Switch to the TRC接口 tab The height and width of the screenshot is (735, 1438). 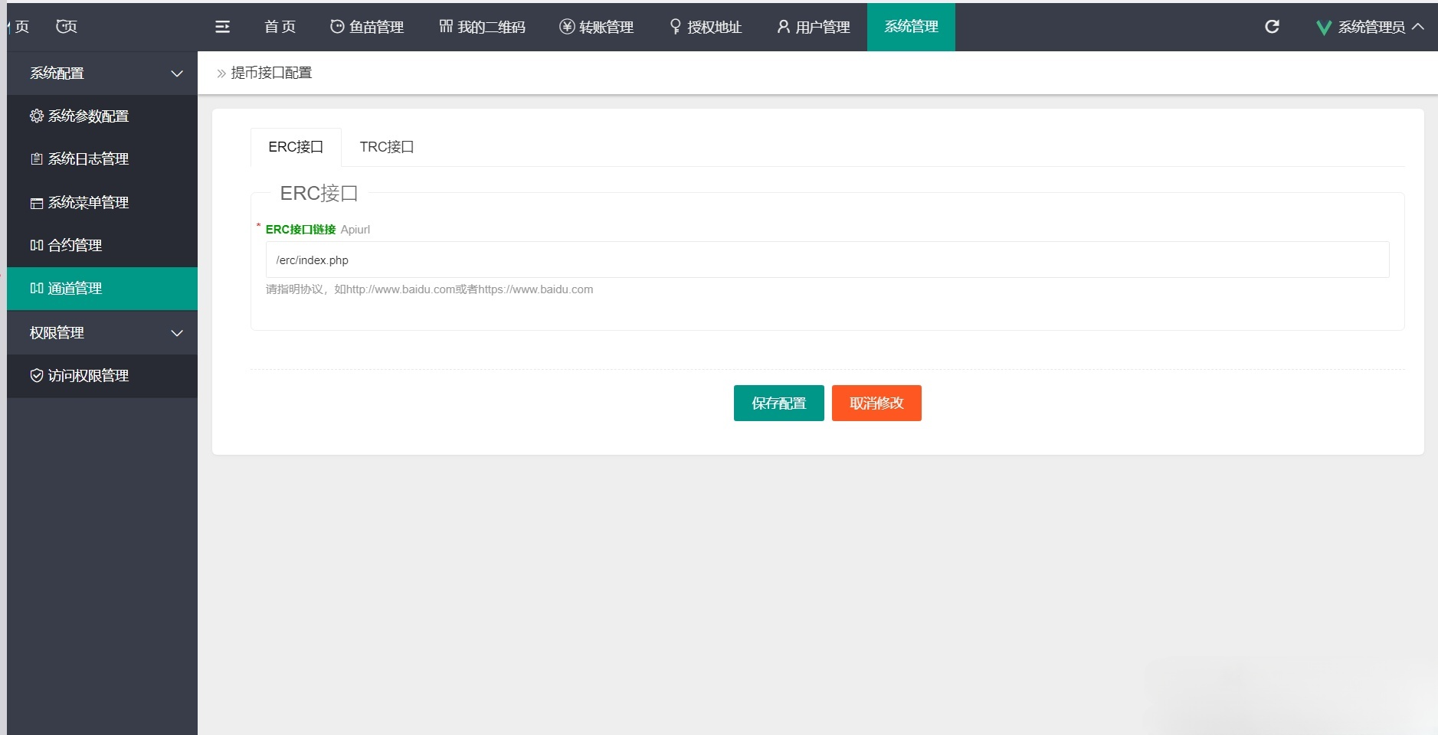click(x=385, y=147)
